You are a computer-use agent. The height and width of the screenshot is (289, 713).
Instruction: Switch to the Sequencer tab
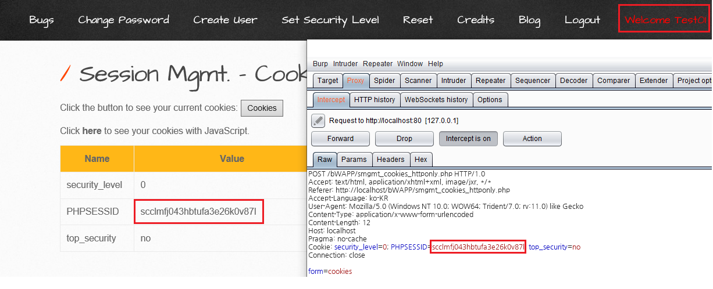tap(533, 81)
